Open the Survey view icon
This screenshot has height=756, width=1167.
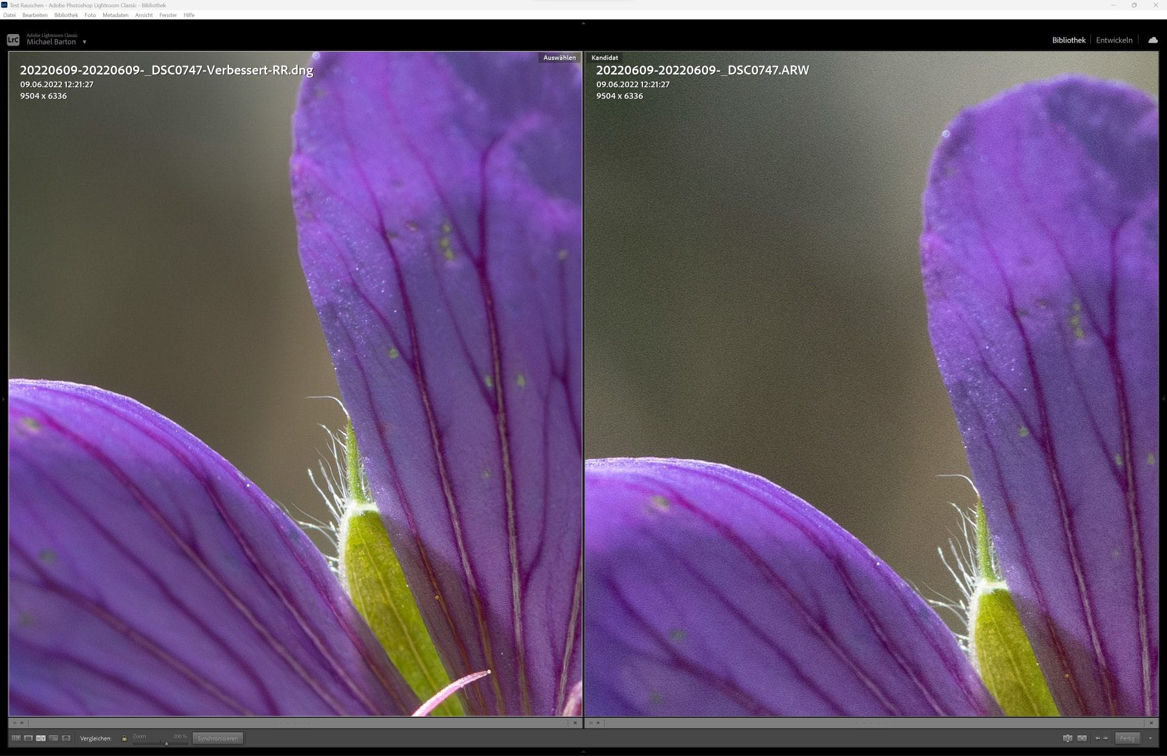tap(53, 738)
